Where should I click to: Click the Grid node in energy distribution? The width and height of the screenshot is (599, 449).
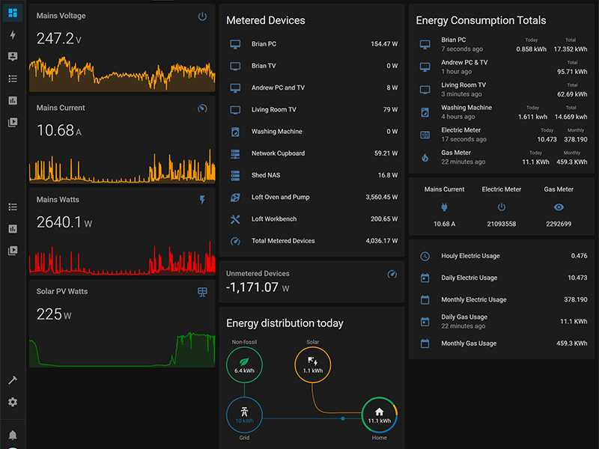point(244,415)
